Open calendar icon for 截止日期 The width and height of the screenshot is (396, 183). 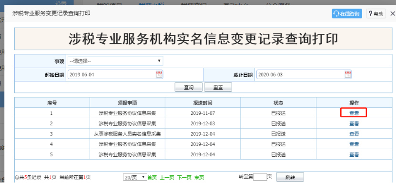click(x=348, y=74)
